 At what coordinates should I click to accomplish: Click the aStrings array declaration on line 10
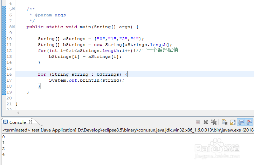coord(91,39)
